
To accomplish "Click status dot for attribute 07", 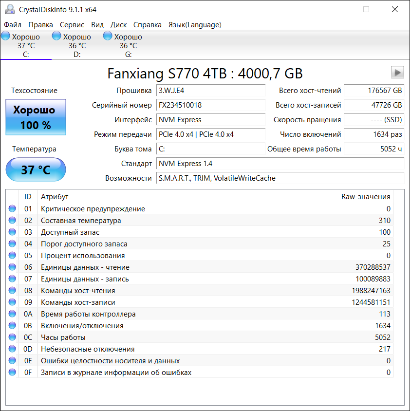I will tap(12, 279).
